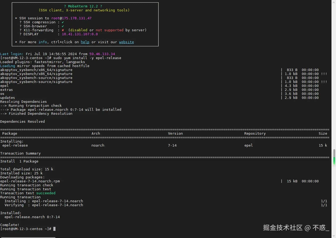Screen dimensions: 336x238
Task: Click the 'Install 1 Package' line
Action: [x=19, y=161]
